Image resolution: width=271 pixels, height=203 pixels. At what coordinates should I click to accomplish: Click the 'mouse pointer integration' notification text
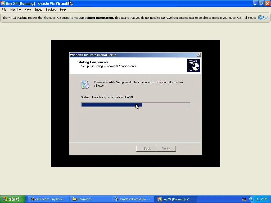(x=93, y=18)
